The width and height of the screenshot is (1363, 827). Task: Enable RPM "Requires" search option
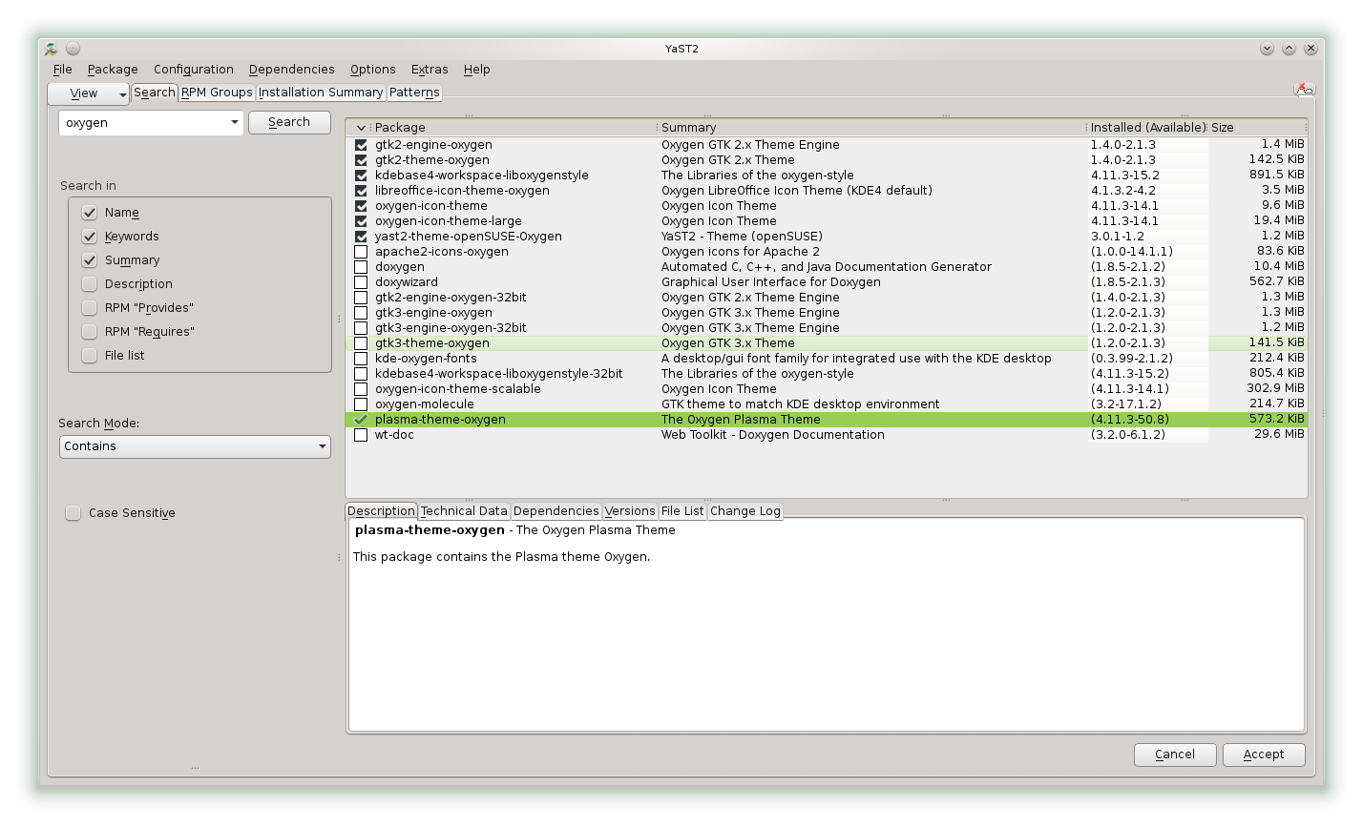[90, 332]
